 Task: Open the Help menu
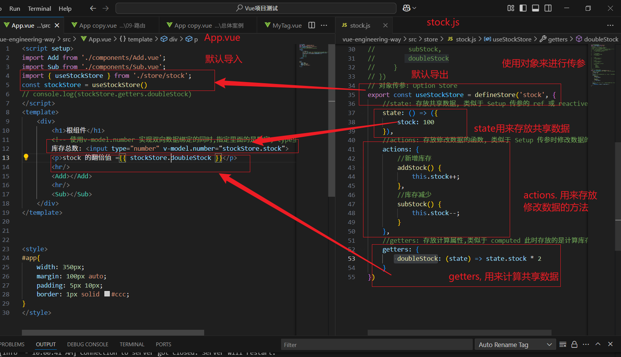coord(65,8)
